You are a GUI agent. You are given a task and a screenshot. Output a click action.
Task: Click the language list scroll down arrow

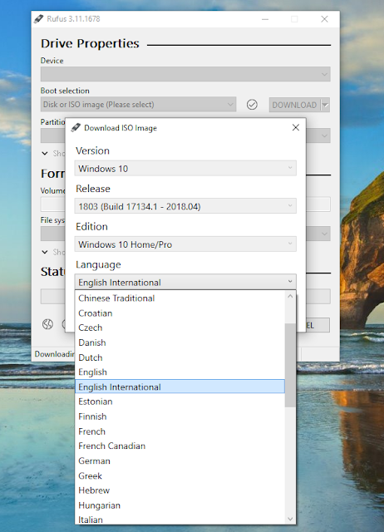[x=290, y=519]
